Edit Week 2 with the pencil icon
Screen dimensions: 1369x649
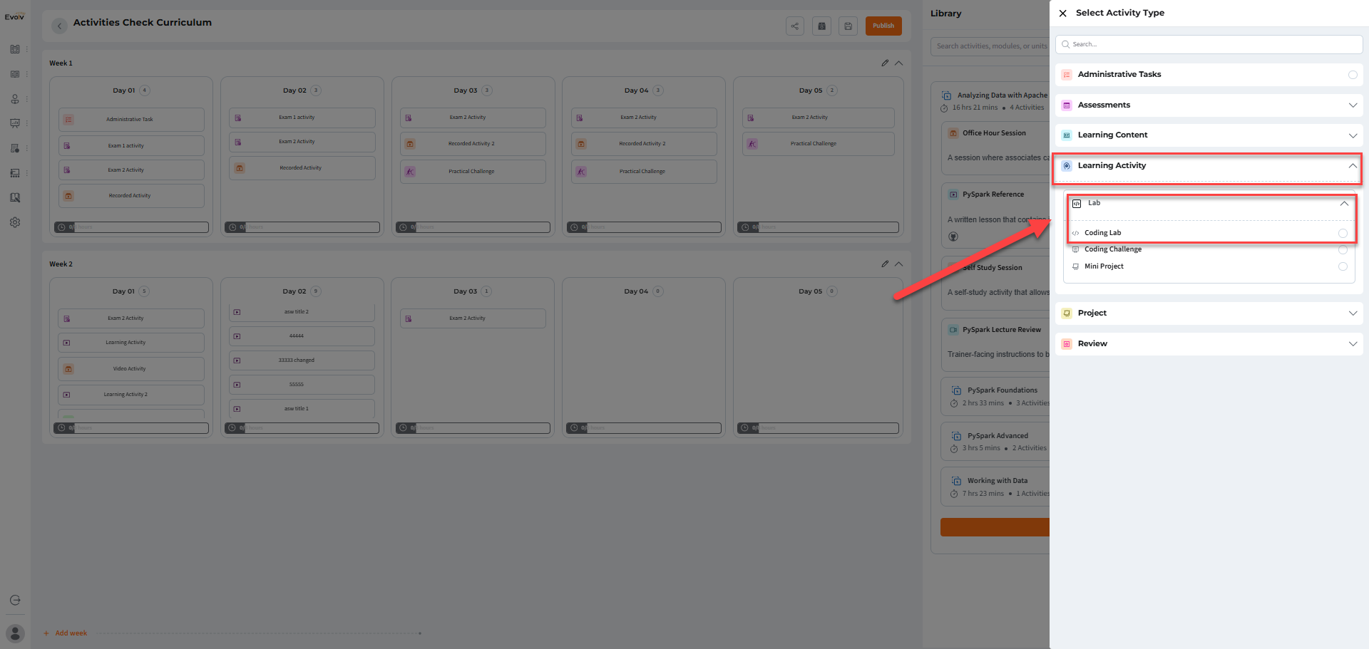885,264
